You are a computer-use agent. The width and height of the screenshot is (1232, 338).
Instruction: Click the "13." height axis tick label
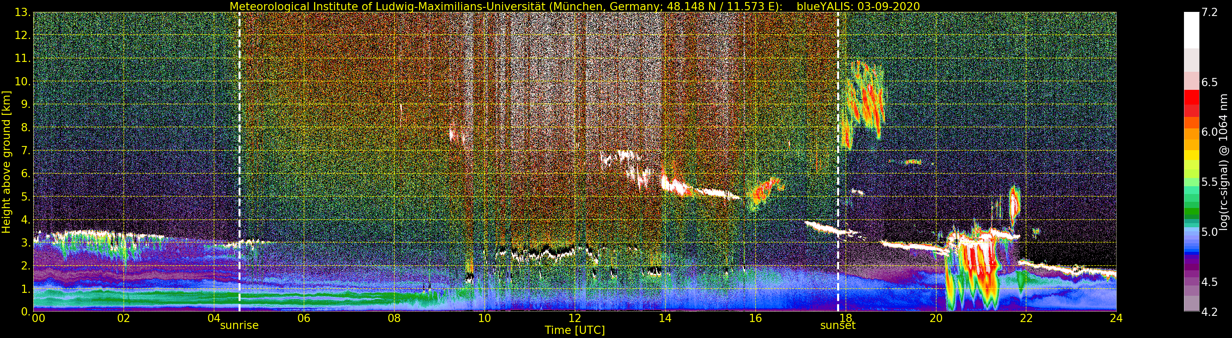[23, 13]
